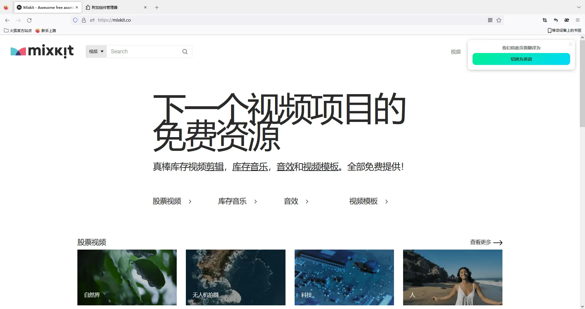Click the undo arrow toolbar icon
585x309 pixels.
click(556, 20)
